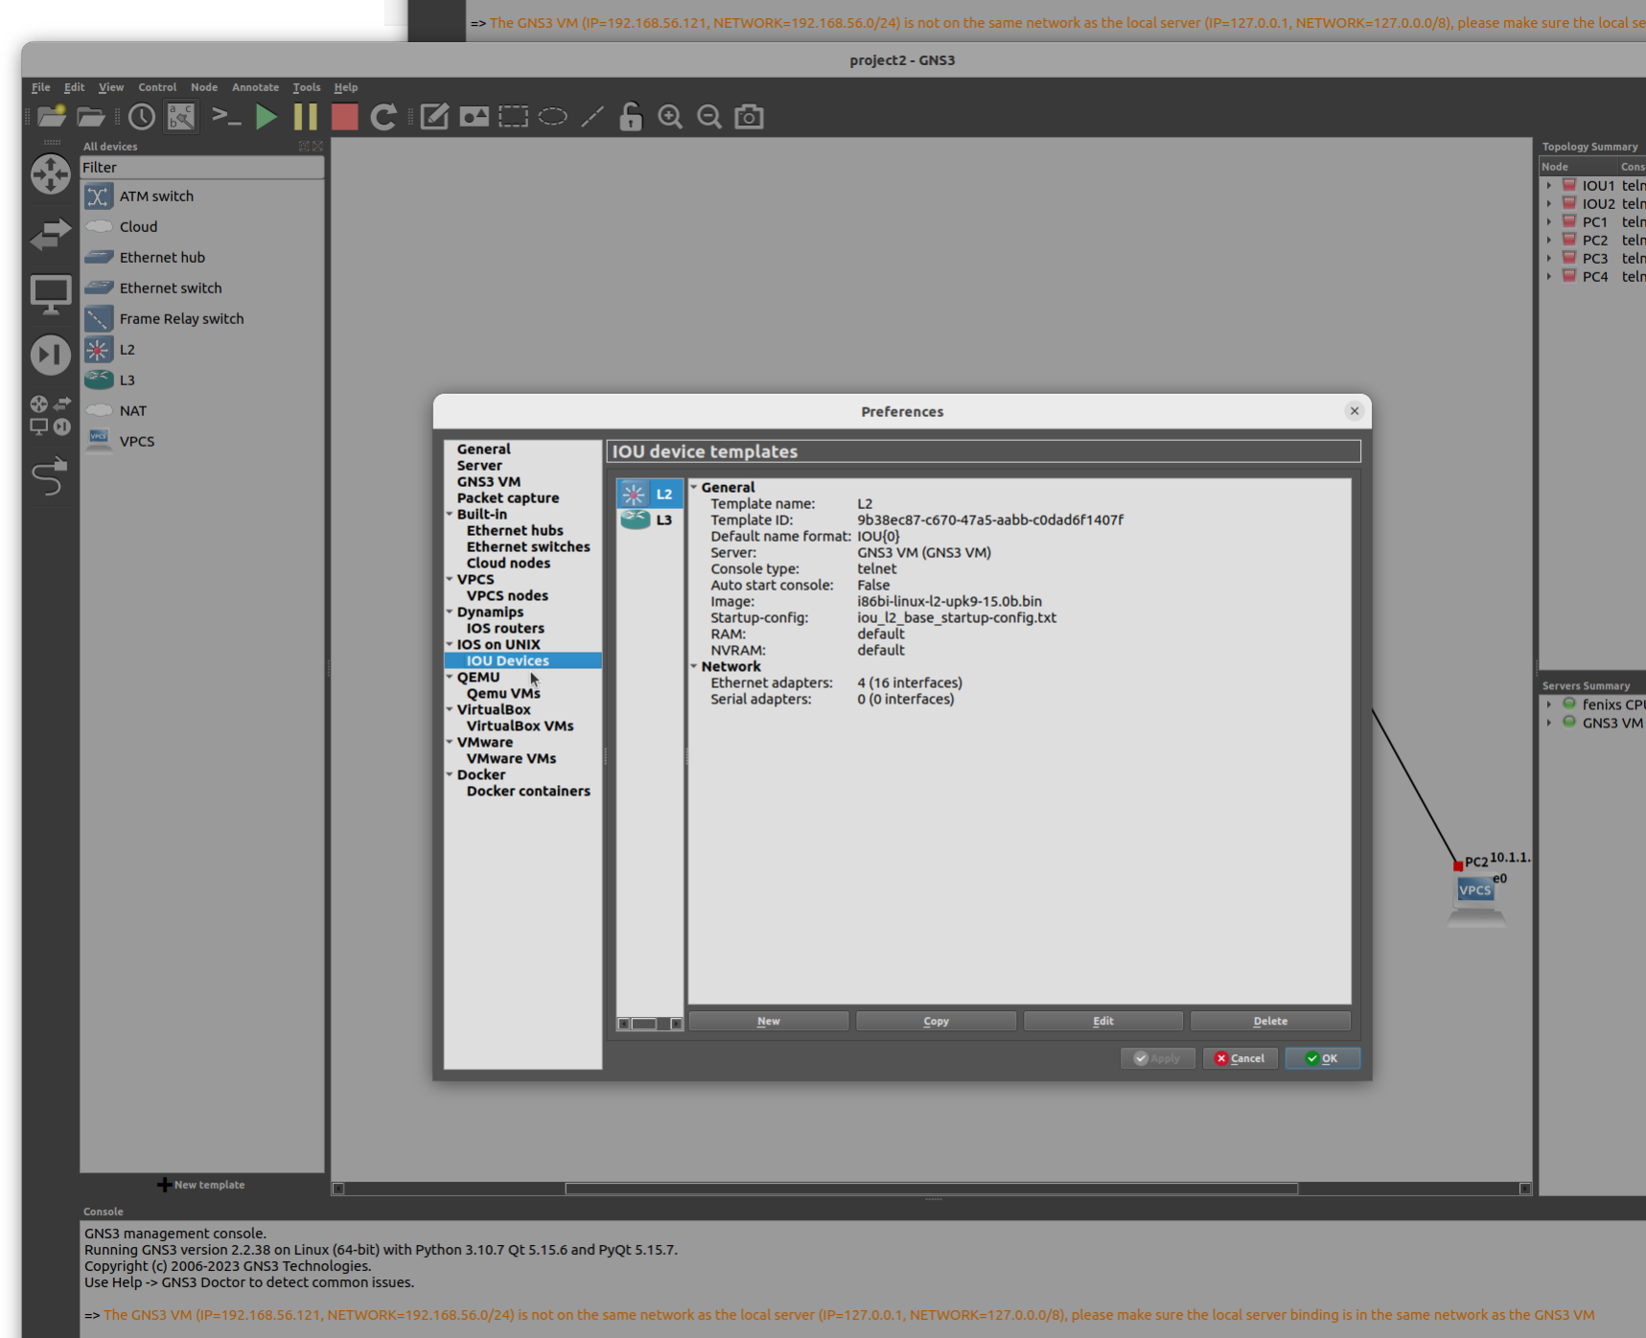
Task: Close the Preferences dialog
Action: pyautogui.click(x=1355, y=411)
